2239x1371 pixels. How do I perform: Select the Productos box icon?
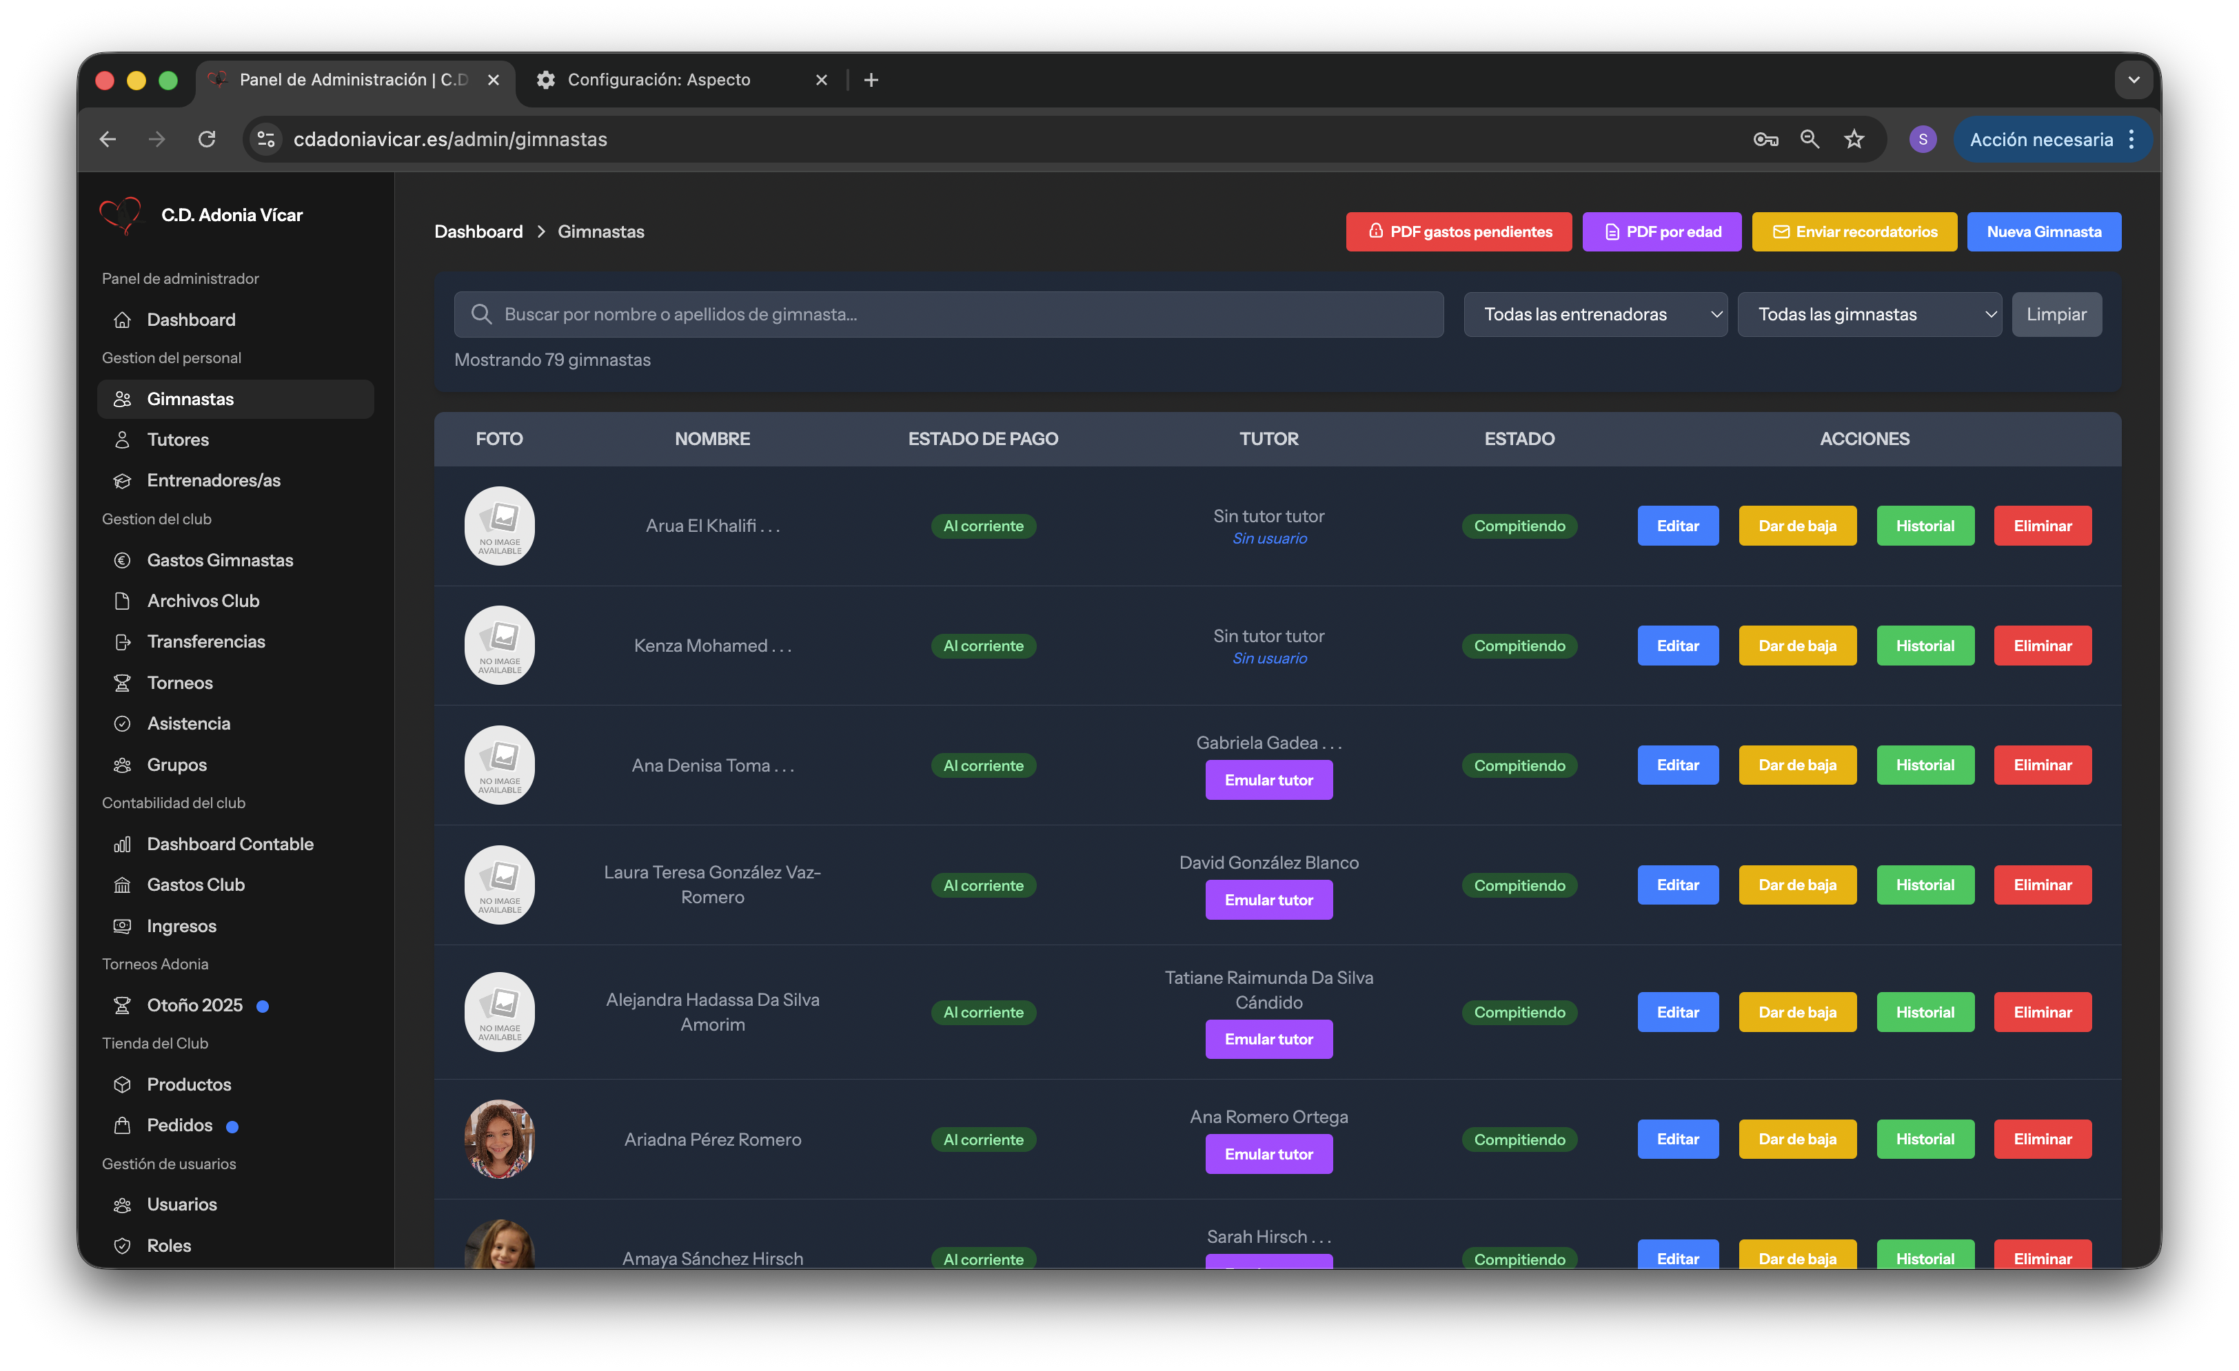pyautogui.click(x=123, y=1083)
